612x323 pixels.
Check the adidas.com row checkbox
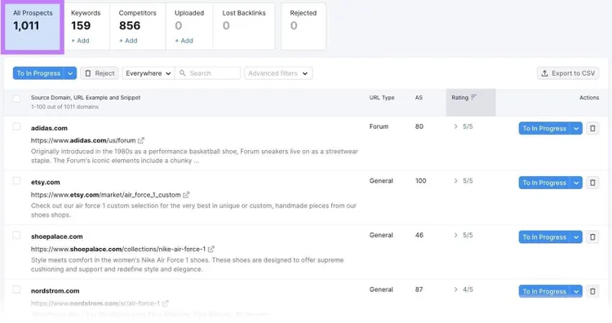click(x=16, y=126)
